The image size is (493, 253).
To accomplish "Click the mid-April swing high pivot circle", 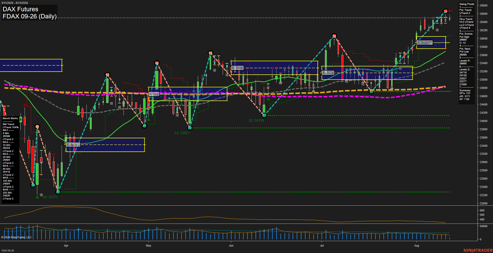I will pyautogui.click(x=107, y=75).
